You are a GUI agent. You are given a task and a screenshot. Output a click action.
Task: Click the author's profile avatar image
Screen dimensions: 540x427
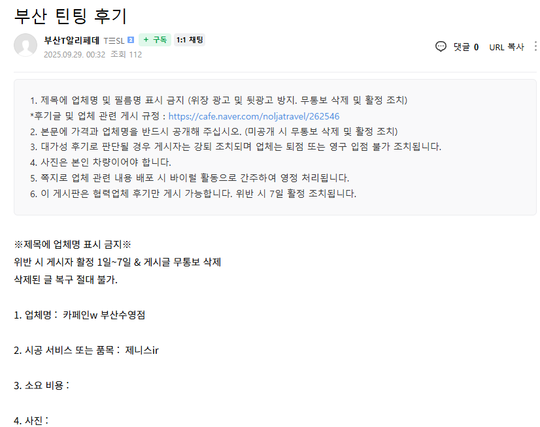coord(25,44)
